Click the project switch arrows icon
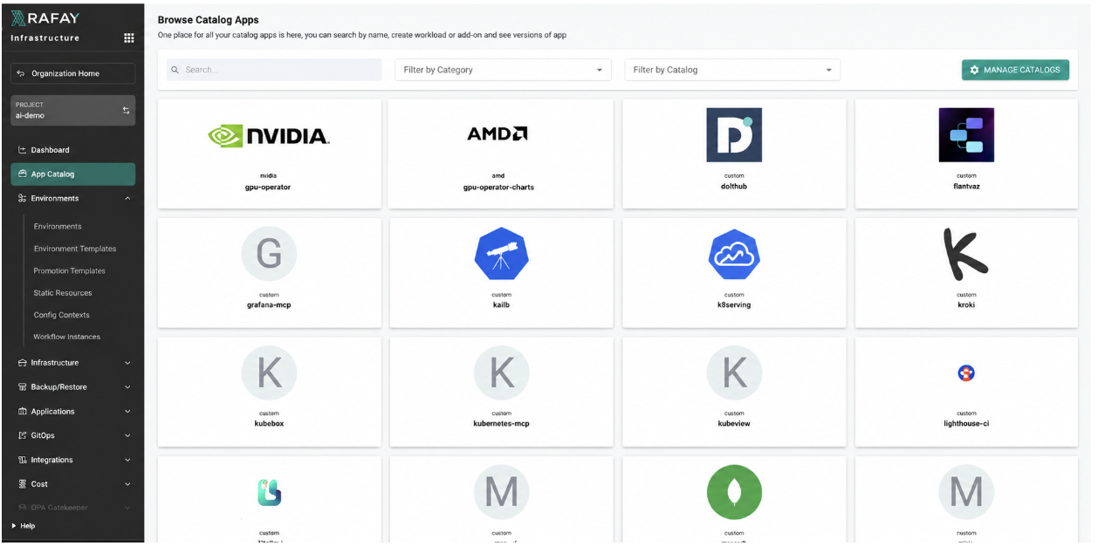This screenshot has height=546, width=1098. click(x=126, y=110)
